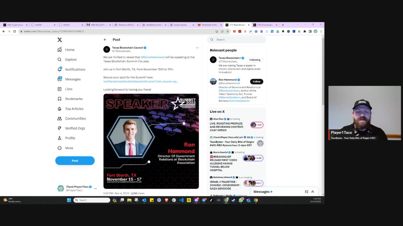Open the Explore page
The height and width of the screenshot is (226, 403).
[67, 59]
